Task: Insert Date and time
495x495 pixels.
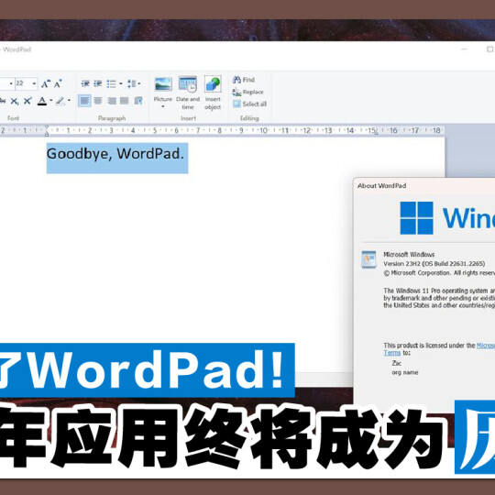Action: point(188,93)
